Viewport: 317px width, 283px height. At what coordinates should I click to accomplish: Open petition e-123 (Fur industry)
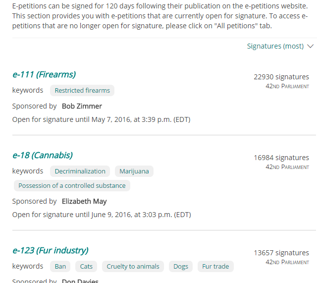point(51,251)
